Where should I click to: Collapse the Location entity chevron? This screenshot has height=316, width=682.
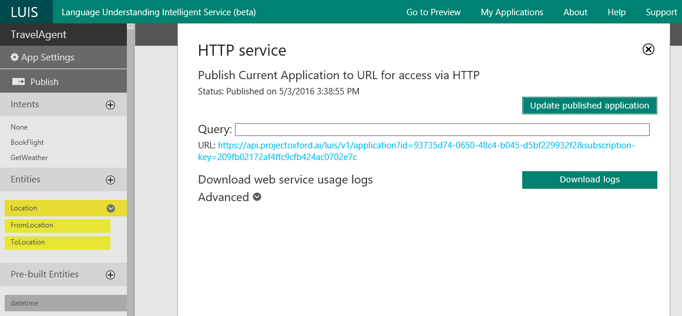pyautogui.click(x=110, y=208)
